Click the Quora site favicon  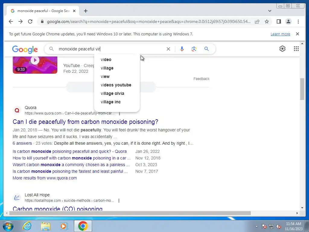pos(17,110)
